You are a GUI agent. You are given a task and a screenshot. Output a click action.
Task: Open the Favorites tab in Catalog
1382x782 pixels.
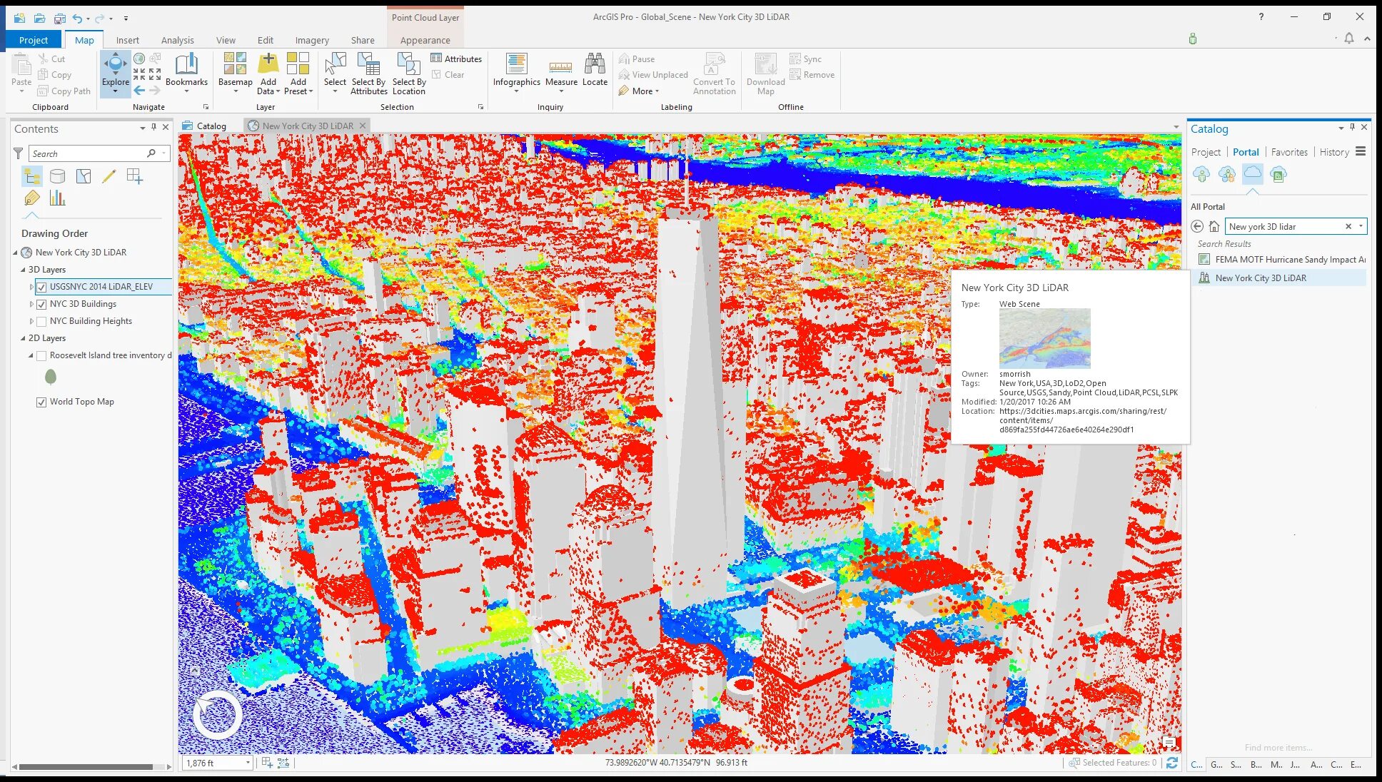tap(1288, 152)
